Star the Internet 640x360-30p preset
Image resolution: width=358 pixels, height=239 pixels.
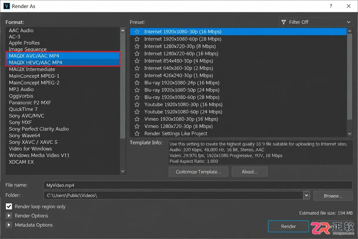[x=137, y=68]
